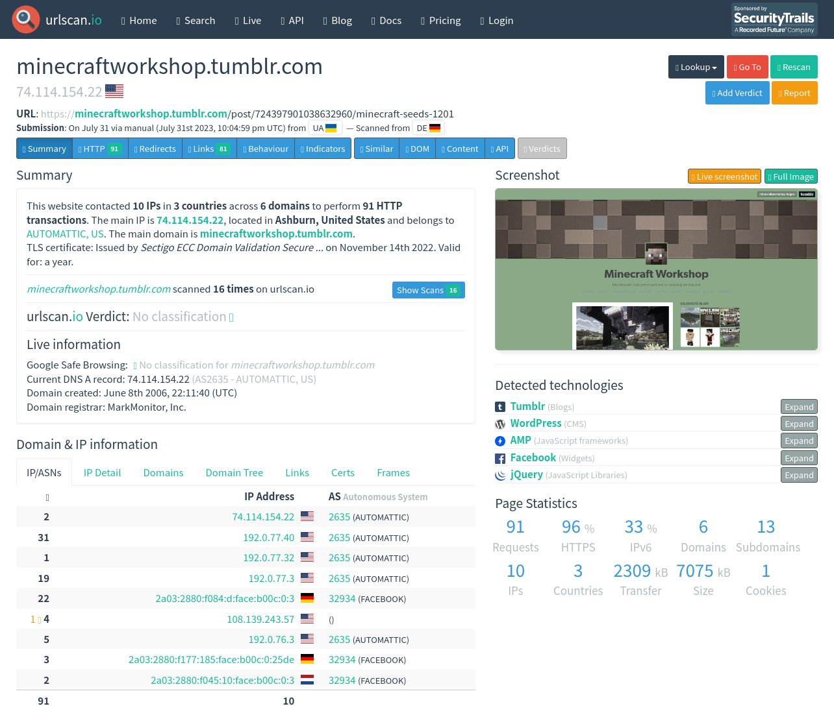
Task: Click the minecraftworkshop.tumblr.com URL link
Action: pyautogui.click(x=151, y=114)
